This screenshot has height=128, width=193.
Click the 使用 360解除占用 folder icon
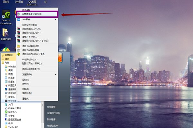[19, 46]
